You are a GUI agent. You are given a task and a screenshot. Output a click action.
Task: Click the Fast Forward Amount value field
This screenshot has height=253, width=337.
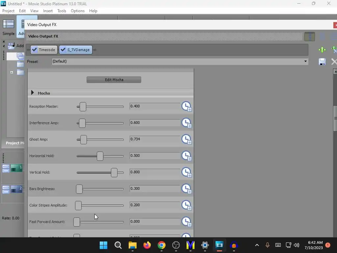[155, 221]
